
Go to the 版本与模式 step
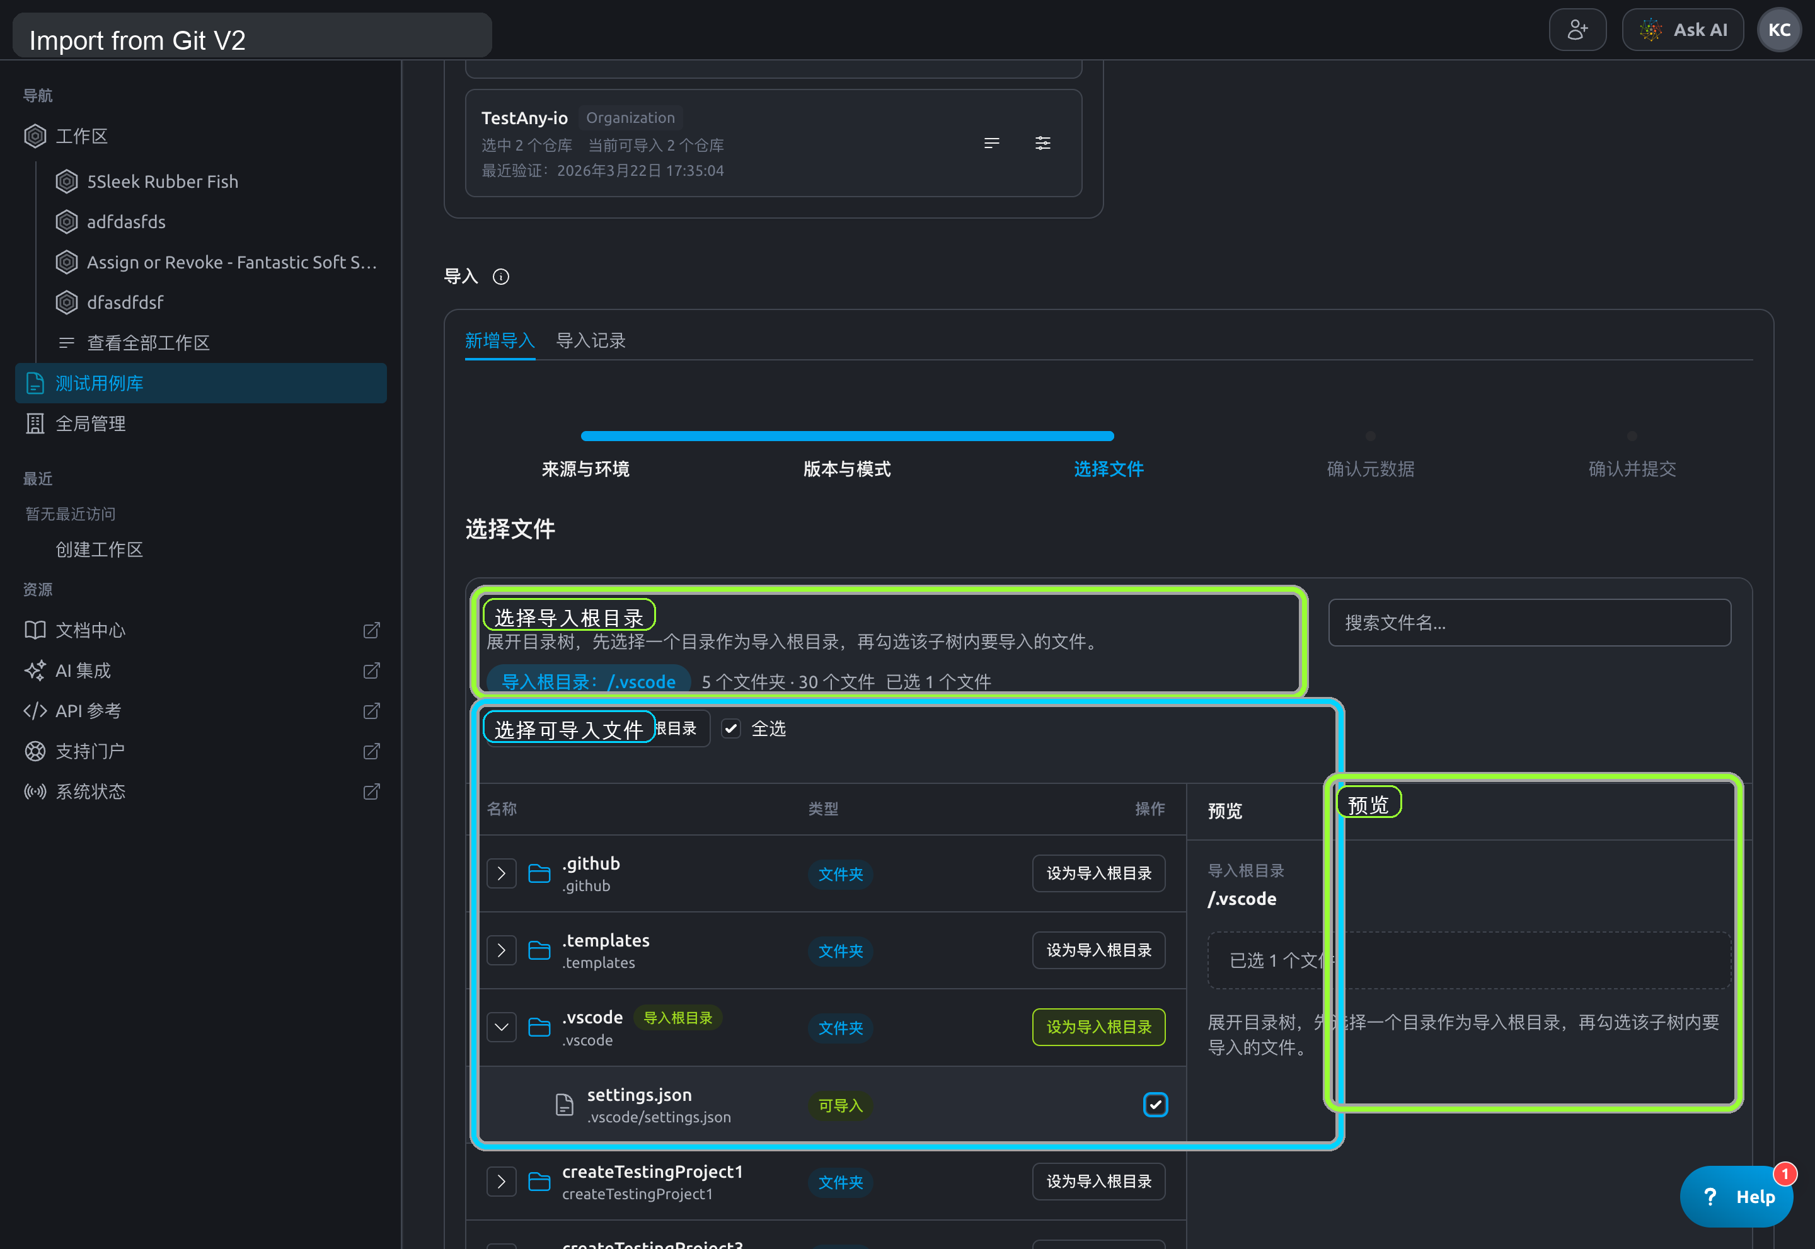point(847,469)
